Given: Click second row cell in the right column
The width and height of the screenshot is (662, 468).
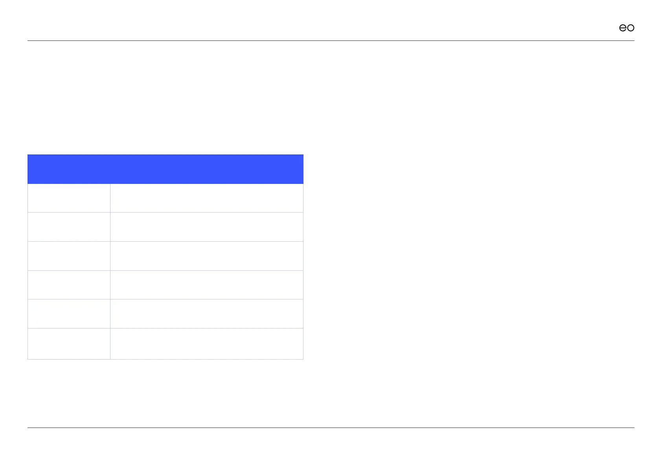Looking at the screenshot, I should pos(207,227).
